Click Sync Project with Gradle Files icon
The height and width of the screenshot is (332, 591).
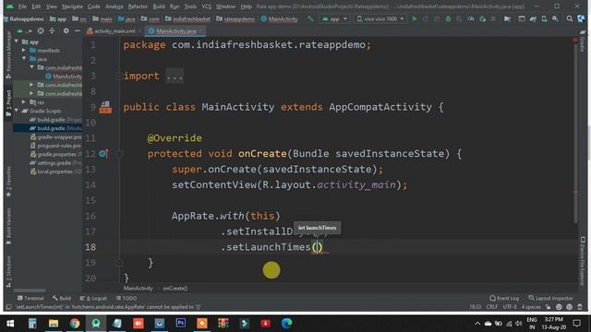tap(533, 18)
